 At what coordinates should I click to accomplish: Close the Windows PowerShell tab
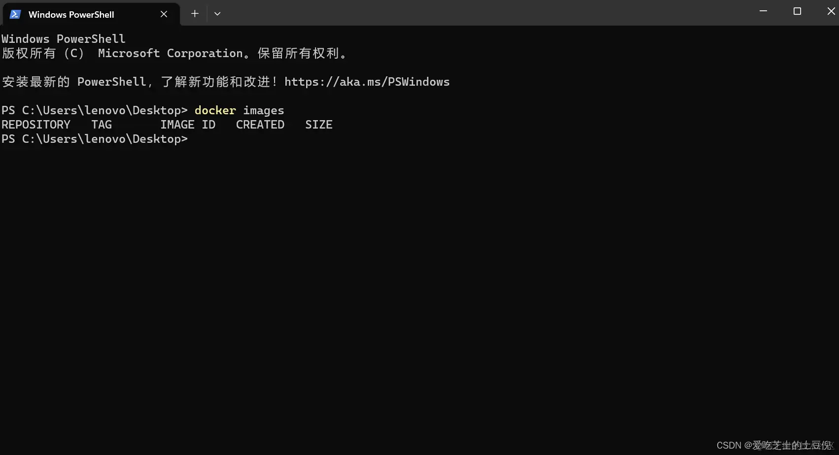click(164, 14)
